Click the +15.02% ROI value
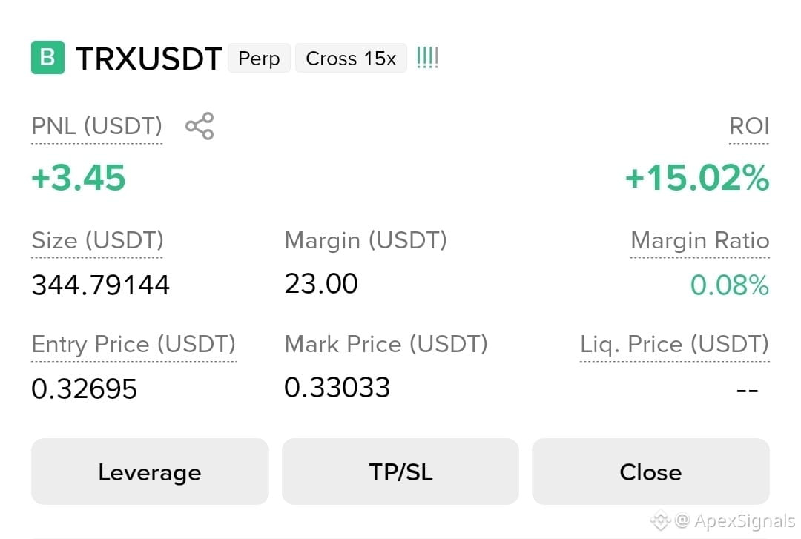 [x=697, y=178]
